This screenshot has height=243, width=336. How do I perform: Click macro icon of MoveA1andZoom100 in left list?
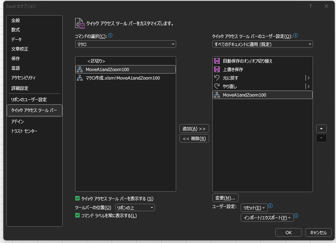(x=80, y=70)
